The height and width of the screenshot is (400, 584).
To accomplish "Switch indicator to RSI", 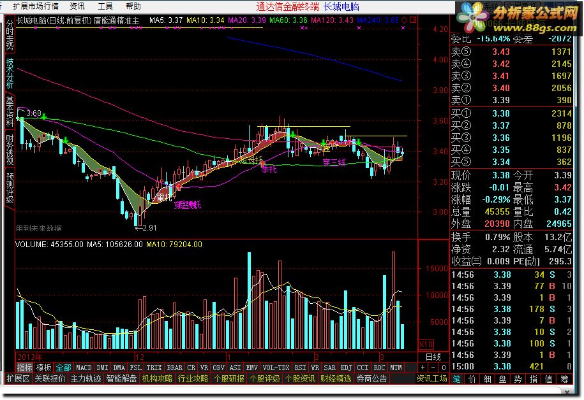I will point(300,368).
